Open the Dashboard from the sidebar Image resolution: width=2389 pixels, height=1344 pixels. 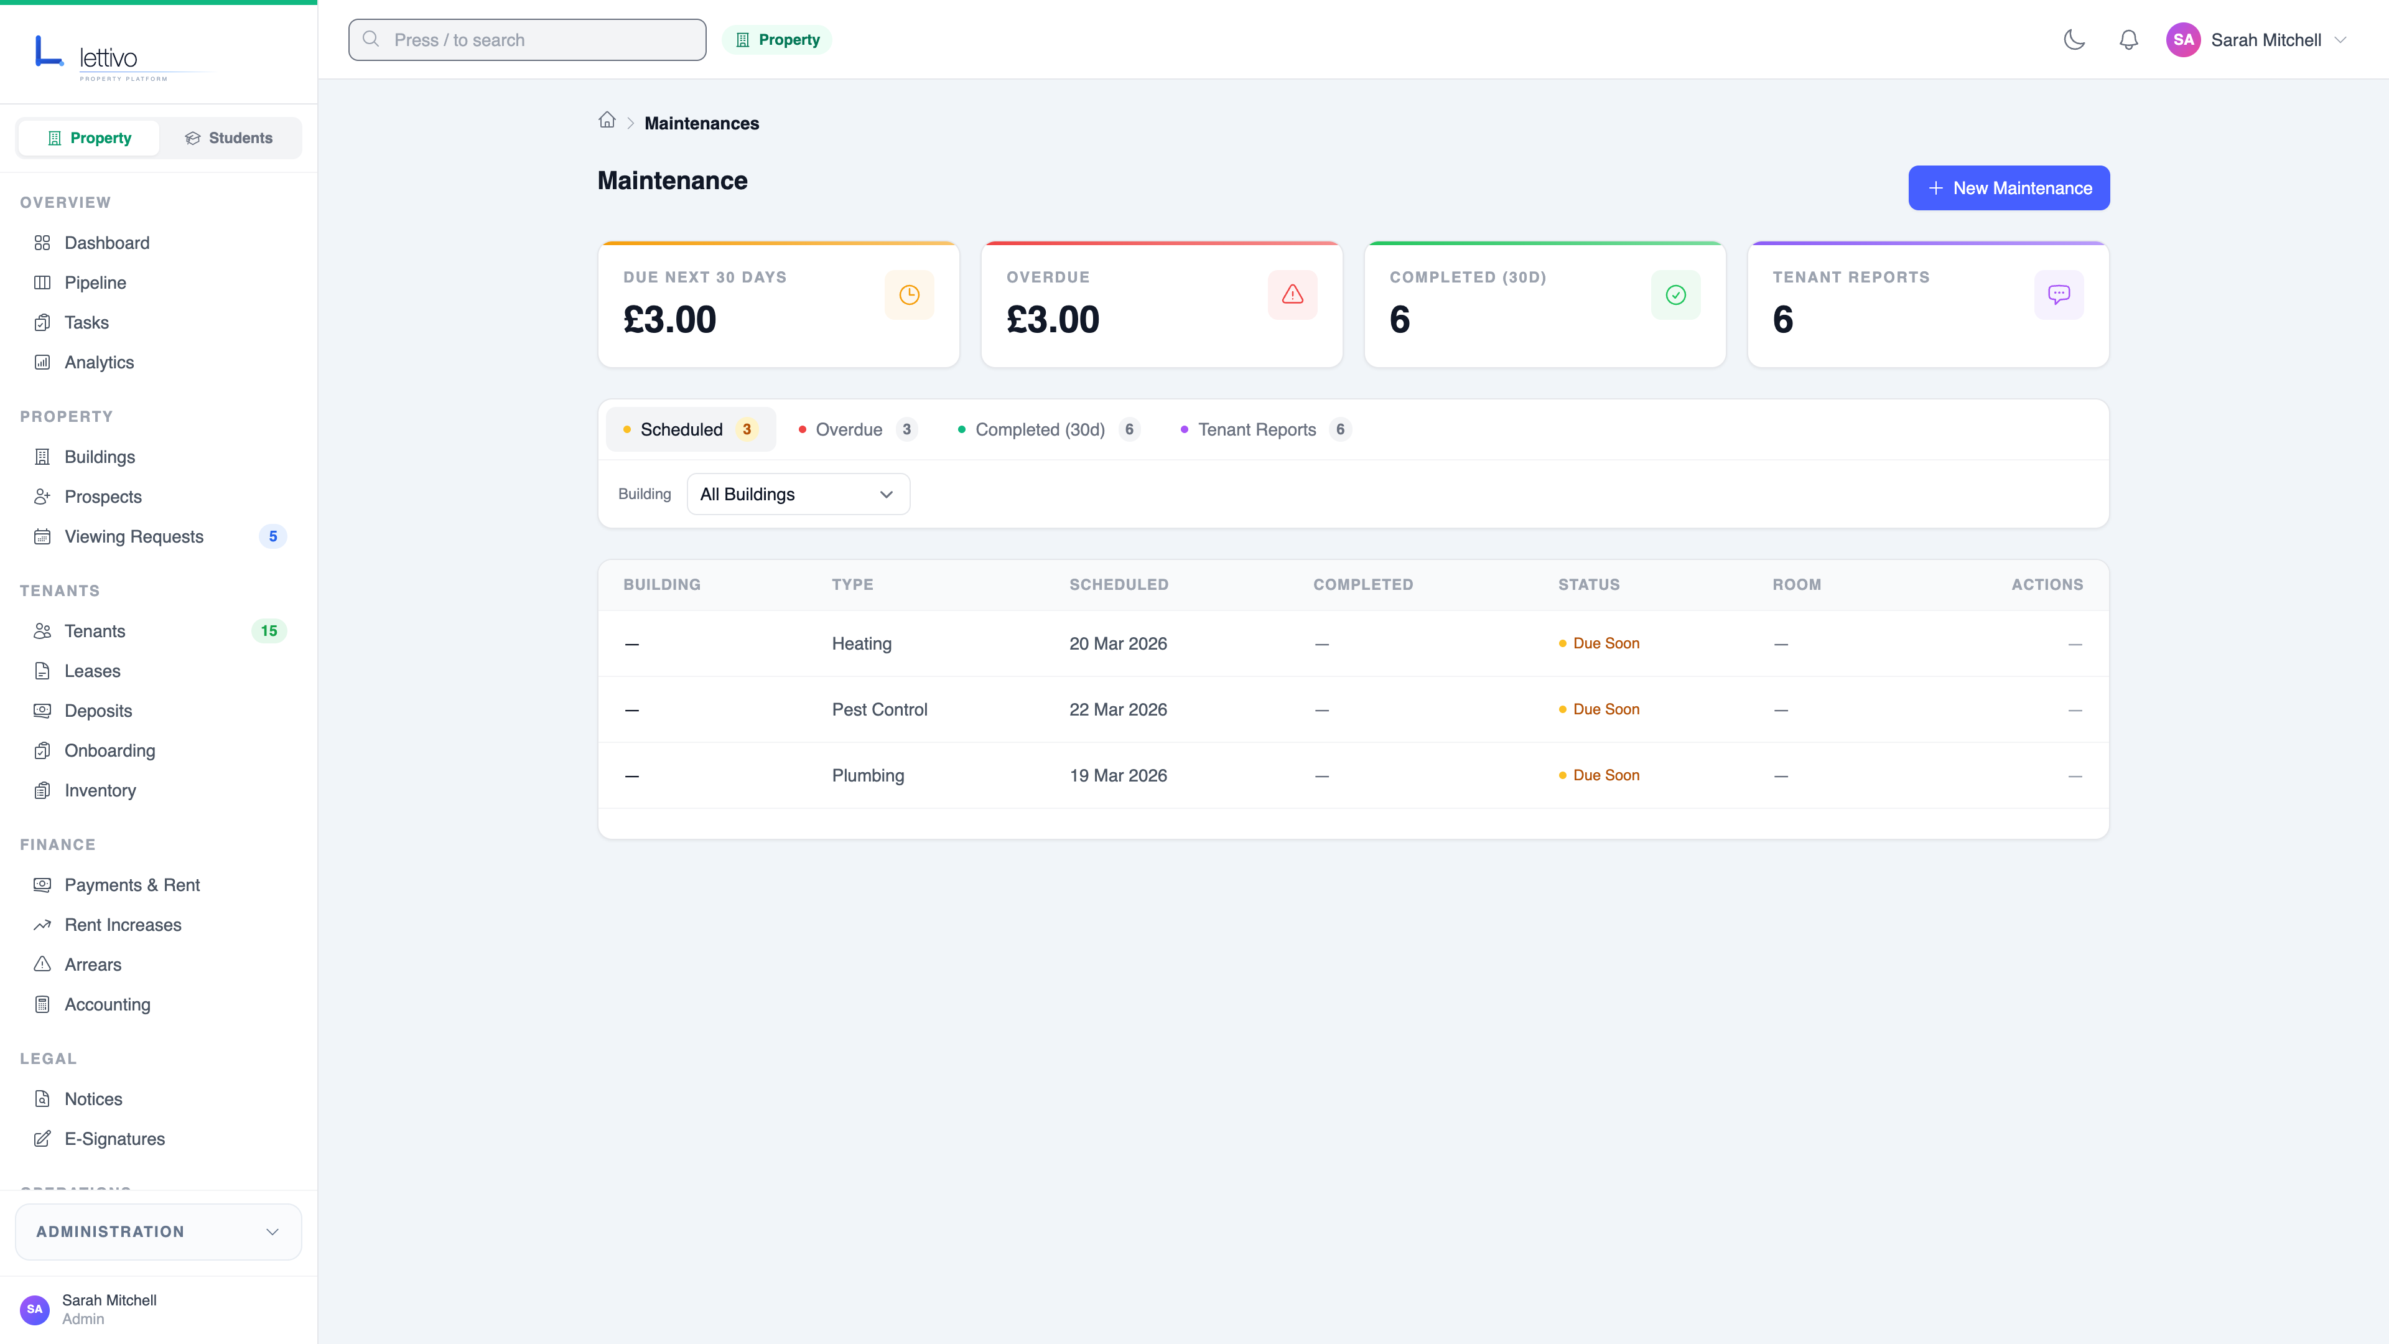click(x=106, y=242)
